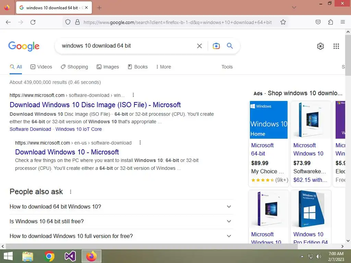Click the horizontal scrollbar left arrow
Viewport: 351px width, 263px height.
tap(3, 246)
